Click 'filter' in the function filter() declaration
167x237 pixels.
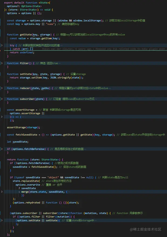pyautogui.click(x=24, y=63)
